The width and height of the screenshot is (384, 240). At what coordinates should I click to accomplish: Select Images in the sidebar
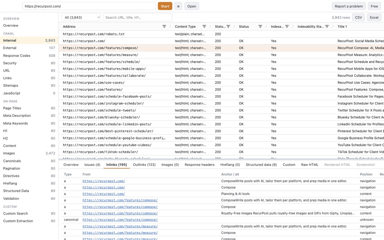pyautogui.click(x=29, y=153)
